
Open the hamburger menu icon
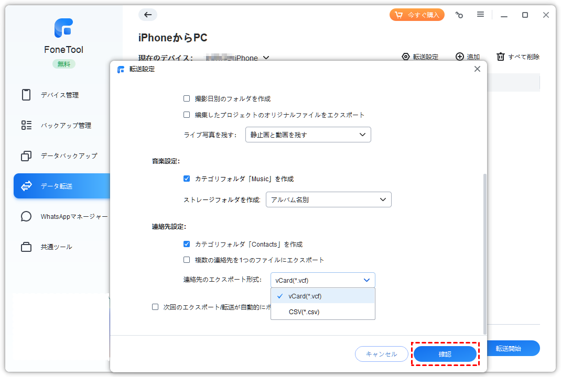tap(480, 14)
